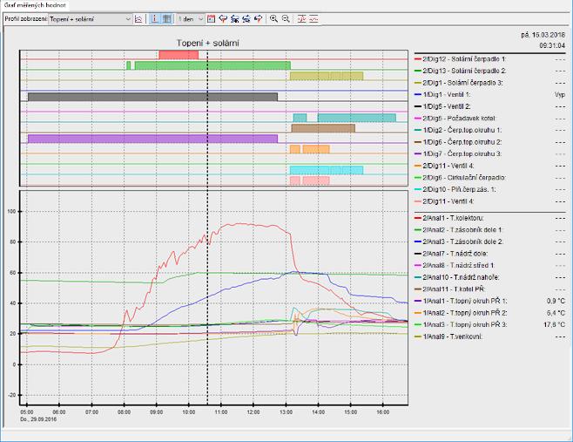
Task: Toggle the info cursor button
Action: [155, 19]
